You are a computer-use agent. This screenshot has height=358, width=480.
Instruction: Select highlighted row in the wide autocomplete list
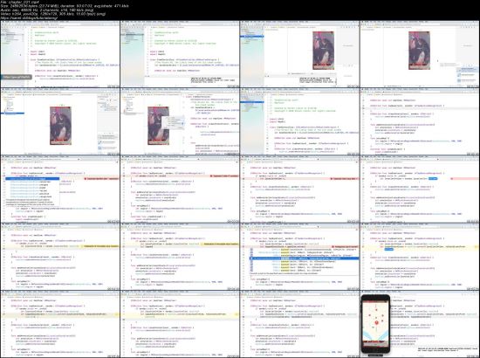tap(305, 258)
